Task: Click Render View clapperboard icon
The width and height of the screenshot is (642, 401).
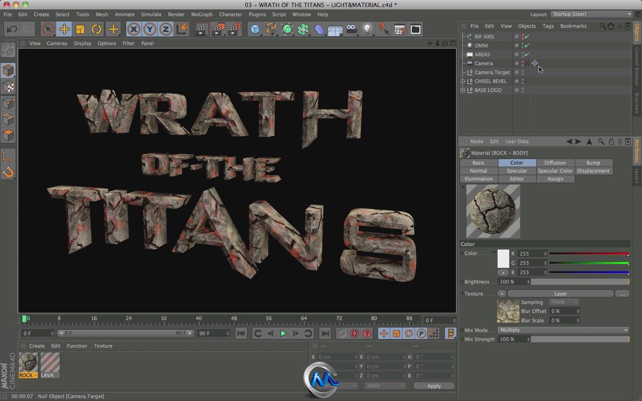Action: pyautogui.click(x=202, y=29)
